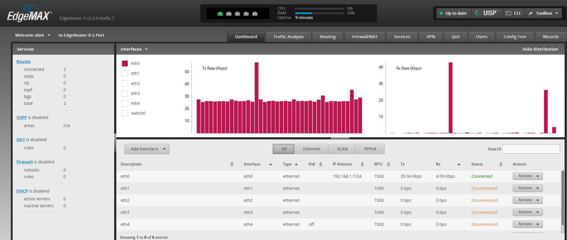
Task: Enable eth4 in the distribution graph
Action: coord(125,103)
